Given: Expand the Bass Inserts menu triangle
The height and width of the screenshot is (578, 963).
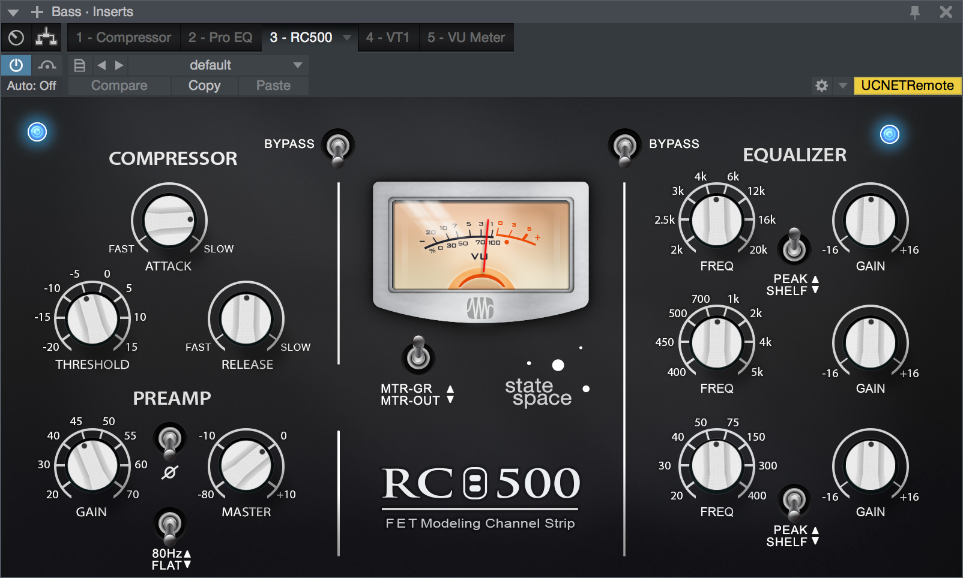Looking at the screenshot, I should [13, 12].
